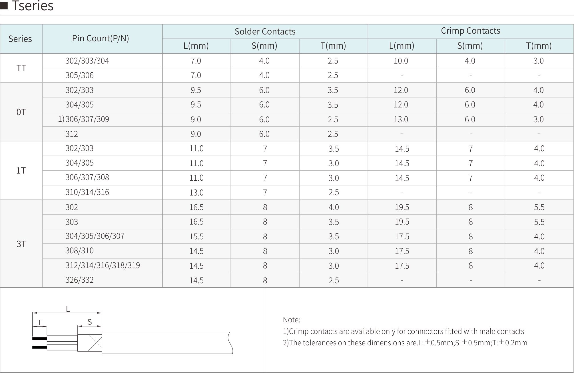This screenshot has width=574, height=373.
Task: Click the 15.5 solder length value
Action: tap(196, 237)
